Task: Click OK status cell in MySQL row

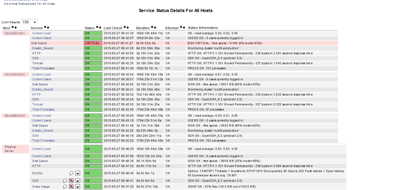Action: (93, 173)
